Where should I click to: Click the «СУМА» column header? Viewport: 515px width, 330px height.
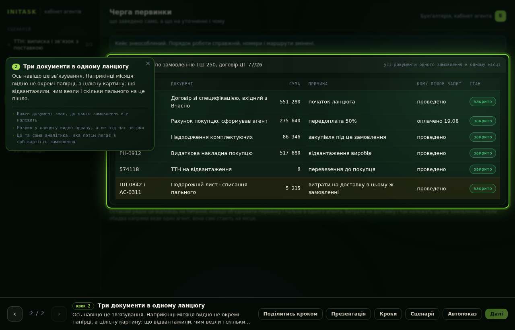(x=295, y=84)
